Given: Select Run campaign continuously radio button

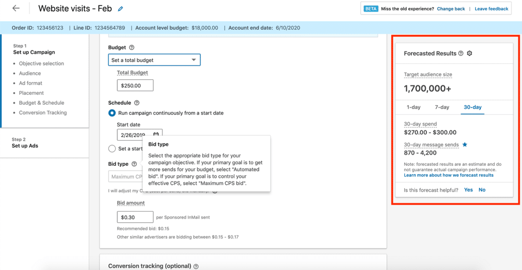Looking at the screenshot, I should point(112,113).
